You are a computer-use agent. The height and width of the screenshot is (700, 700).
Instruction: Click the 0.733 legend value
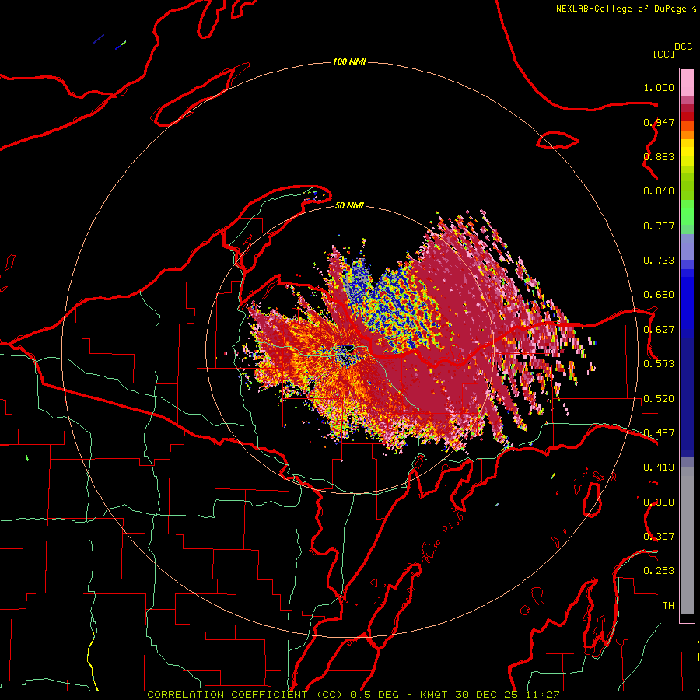coord(659,261)
